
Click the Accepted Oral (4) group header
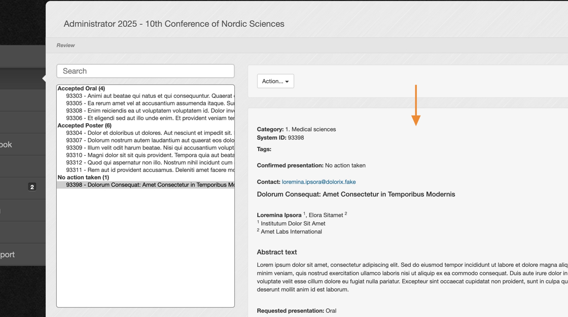coord(81,88)
